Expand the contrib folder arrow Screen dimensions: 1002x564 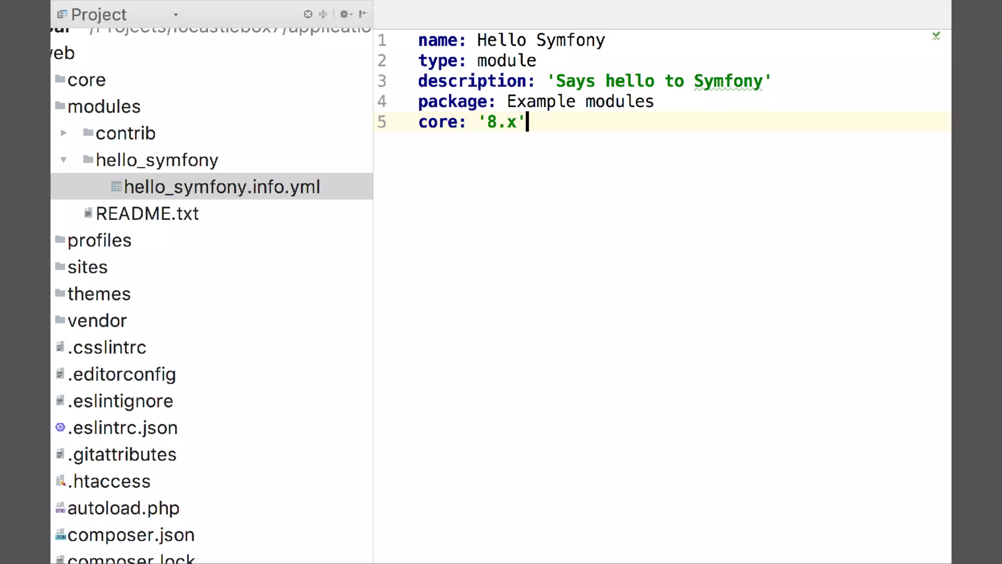pyautogui.click(x=64, y=133)
